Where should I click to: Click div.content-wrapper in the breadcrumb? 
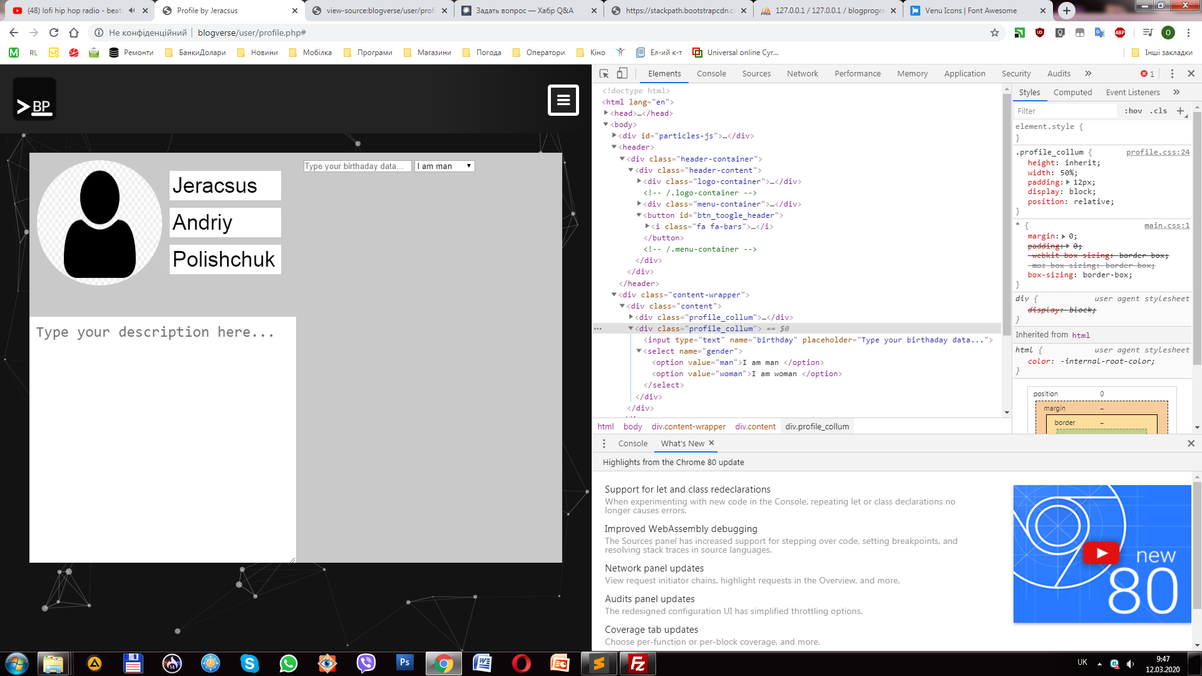[688, 426]
